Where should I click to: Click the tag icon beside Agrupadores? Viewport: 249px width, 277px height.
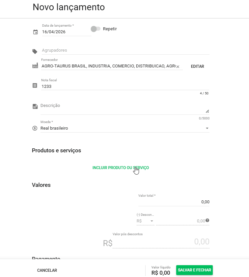(x=35, y=50)
